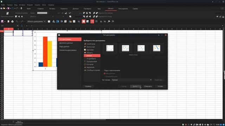Click Отменить cancel button in dialog
225x126 pixels.
[148, 86]
